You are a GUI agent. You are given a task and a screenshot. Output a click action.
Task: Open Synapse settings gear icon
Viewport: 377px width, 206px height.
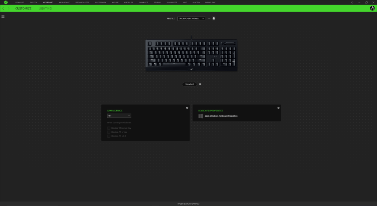point(352,3)
